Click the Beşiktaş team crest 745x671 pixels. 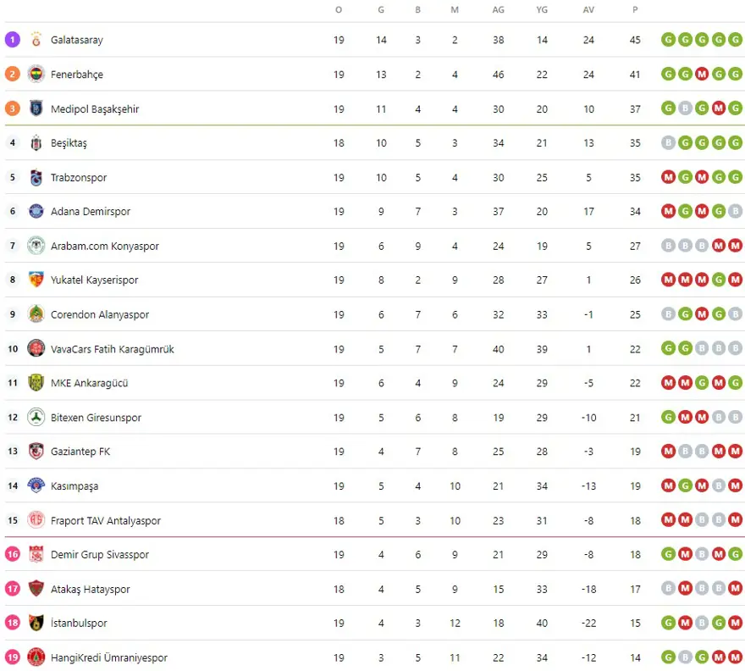point(36,143)
